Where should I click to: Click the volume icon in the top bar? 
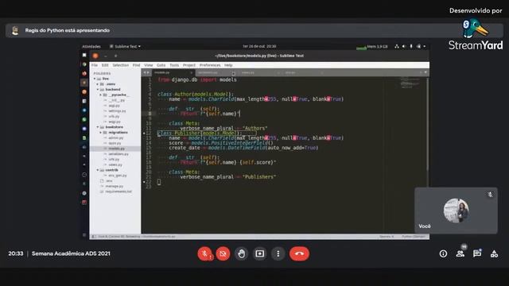pyautogui.click(x=404, y=47)
